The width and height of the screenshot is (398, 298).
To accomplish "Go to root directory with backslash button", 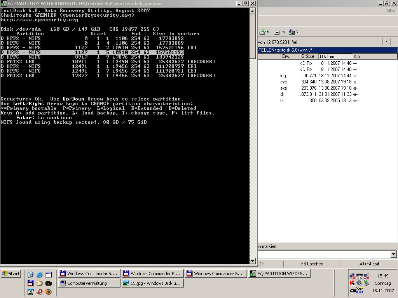I will (x=387, y=42).
